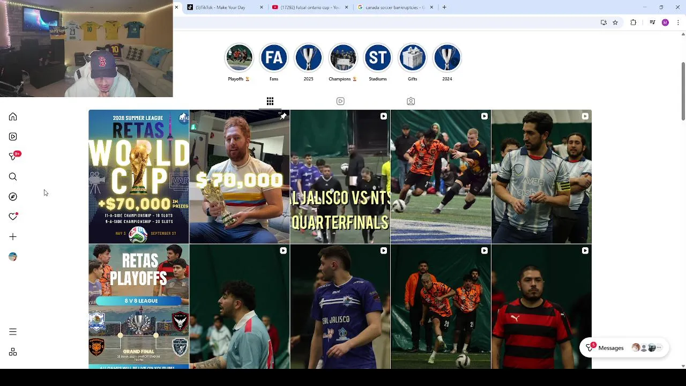Open $70,000 trophy pinned post

240,177
